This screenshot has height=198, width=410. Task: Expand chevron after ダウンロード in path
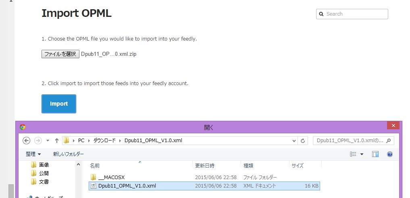(x=120, y=141)
